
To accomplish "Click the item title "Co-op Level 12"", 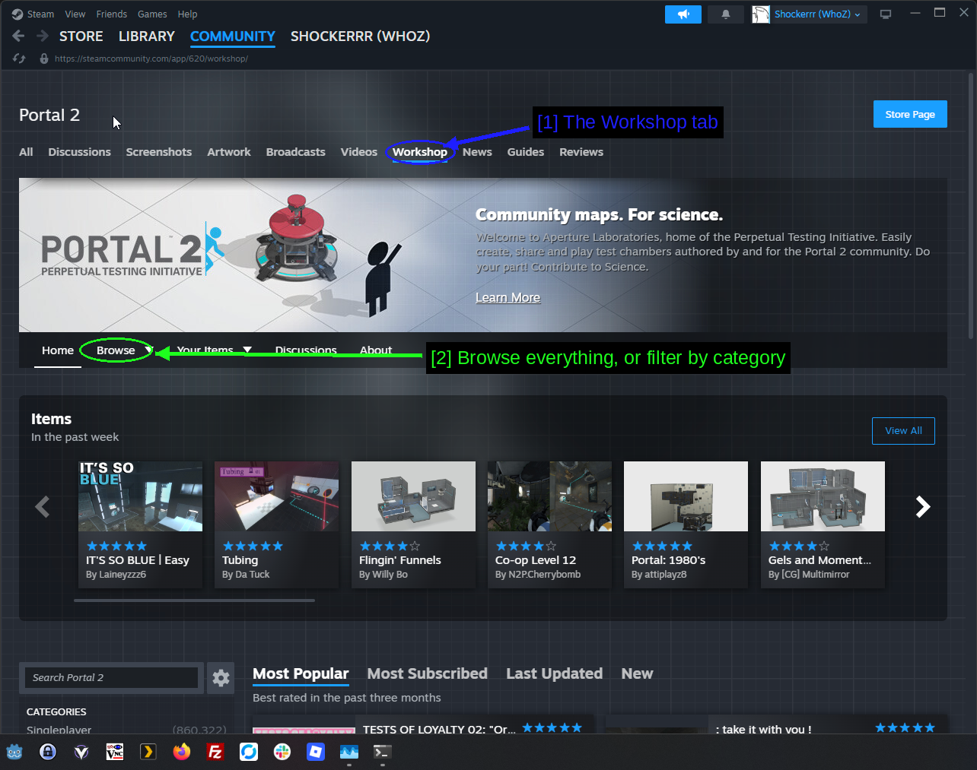I will coord(536,560).
